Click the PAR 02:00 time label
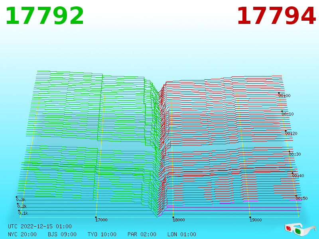Viewport: 319px width, 239px height. point(142,234)
